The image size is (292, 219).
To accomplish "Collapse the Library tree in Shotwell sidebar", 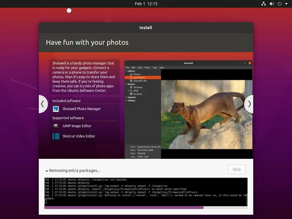I will (126, 71).
